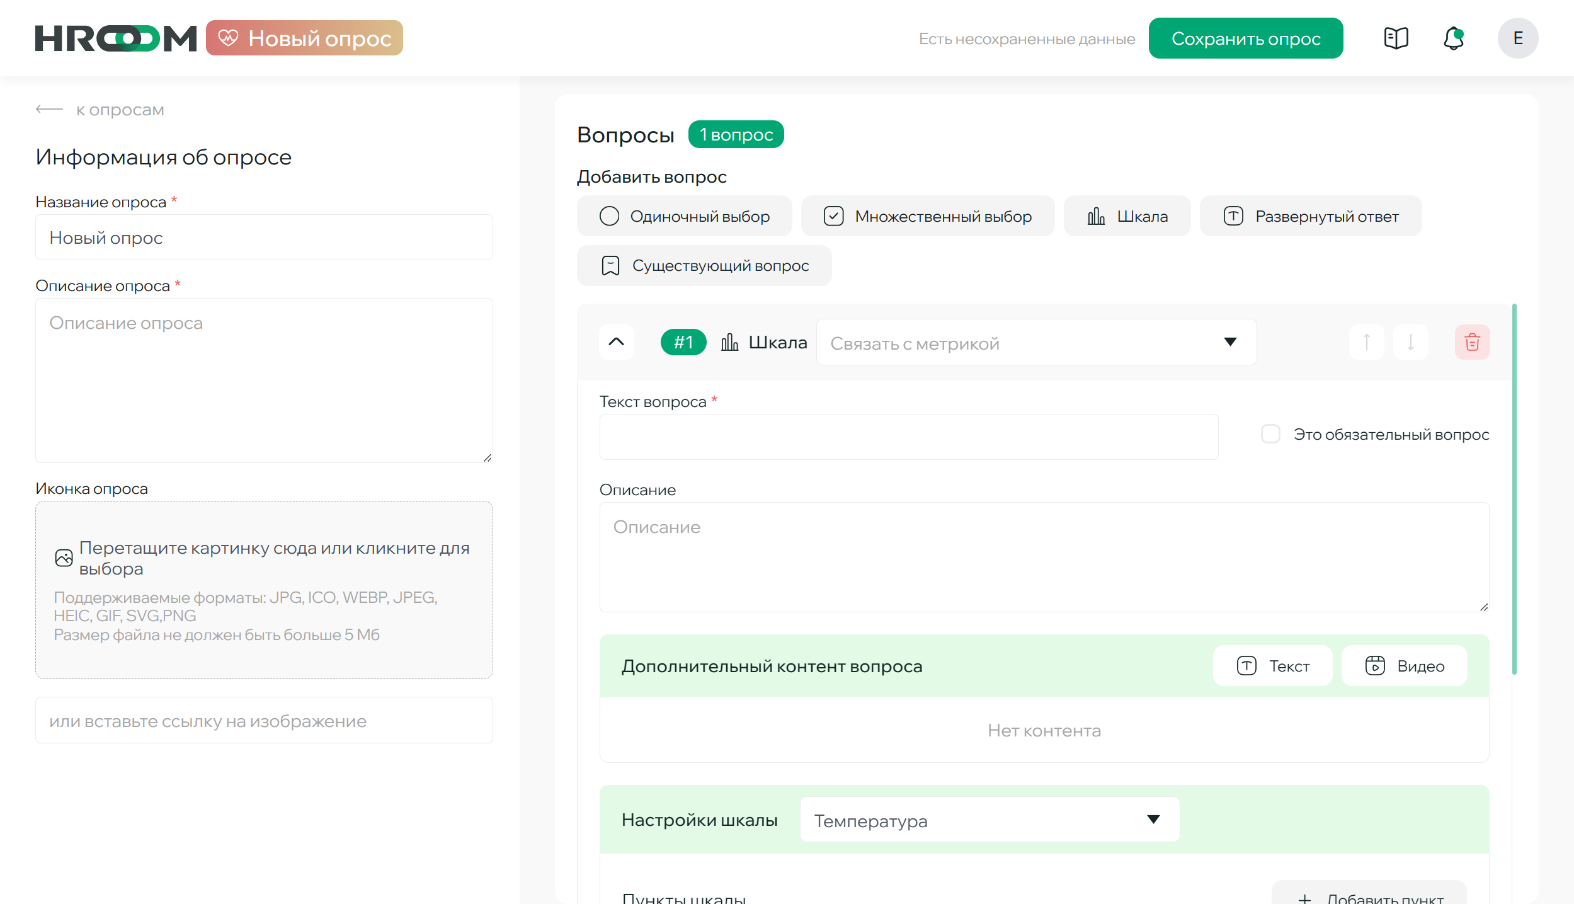This screenshot has width=1574, height=904.
Task: Add a 'Развернутый ответ' question type
Action: point(1310,216)
